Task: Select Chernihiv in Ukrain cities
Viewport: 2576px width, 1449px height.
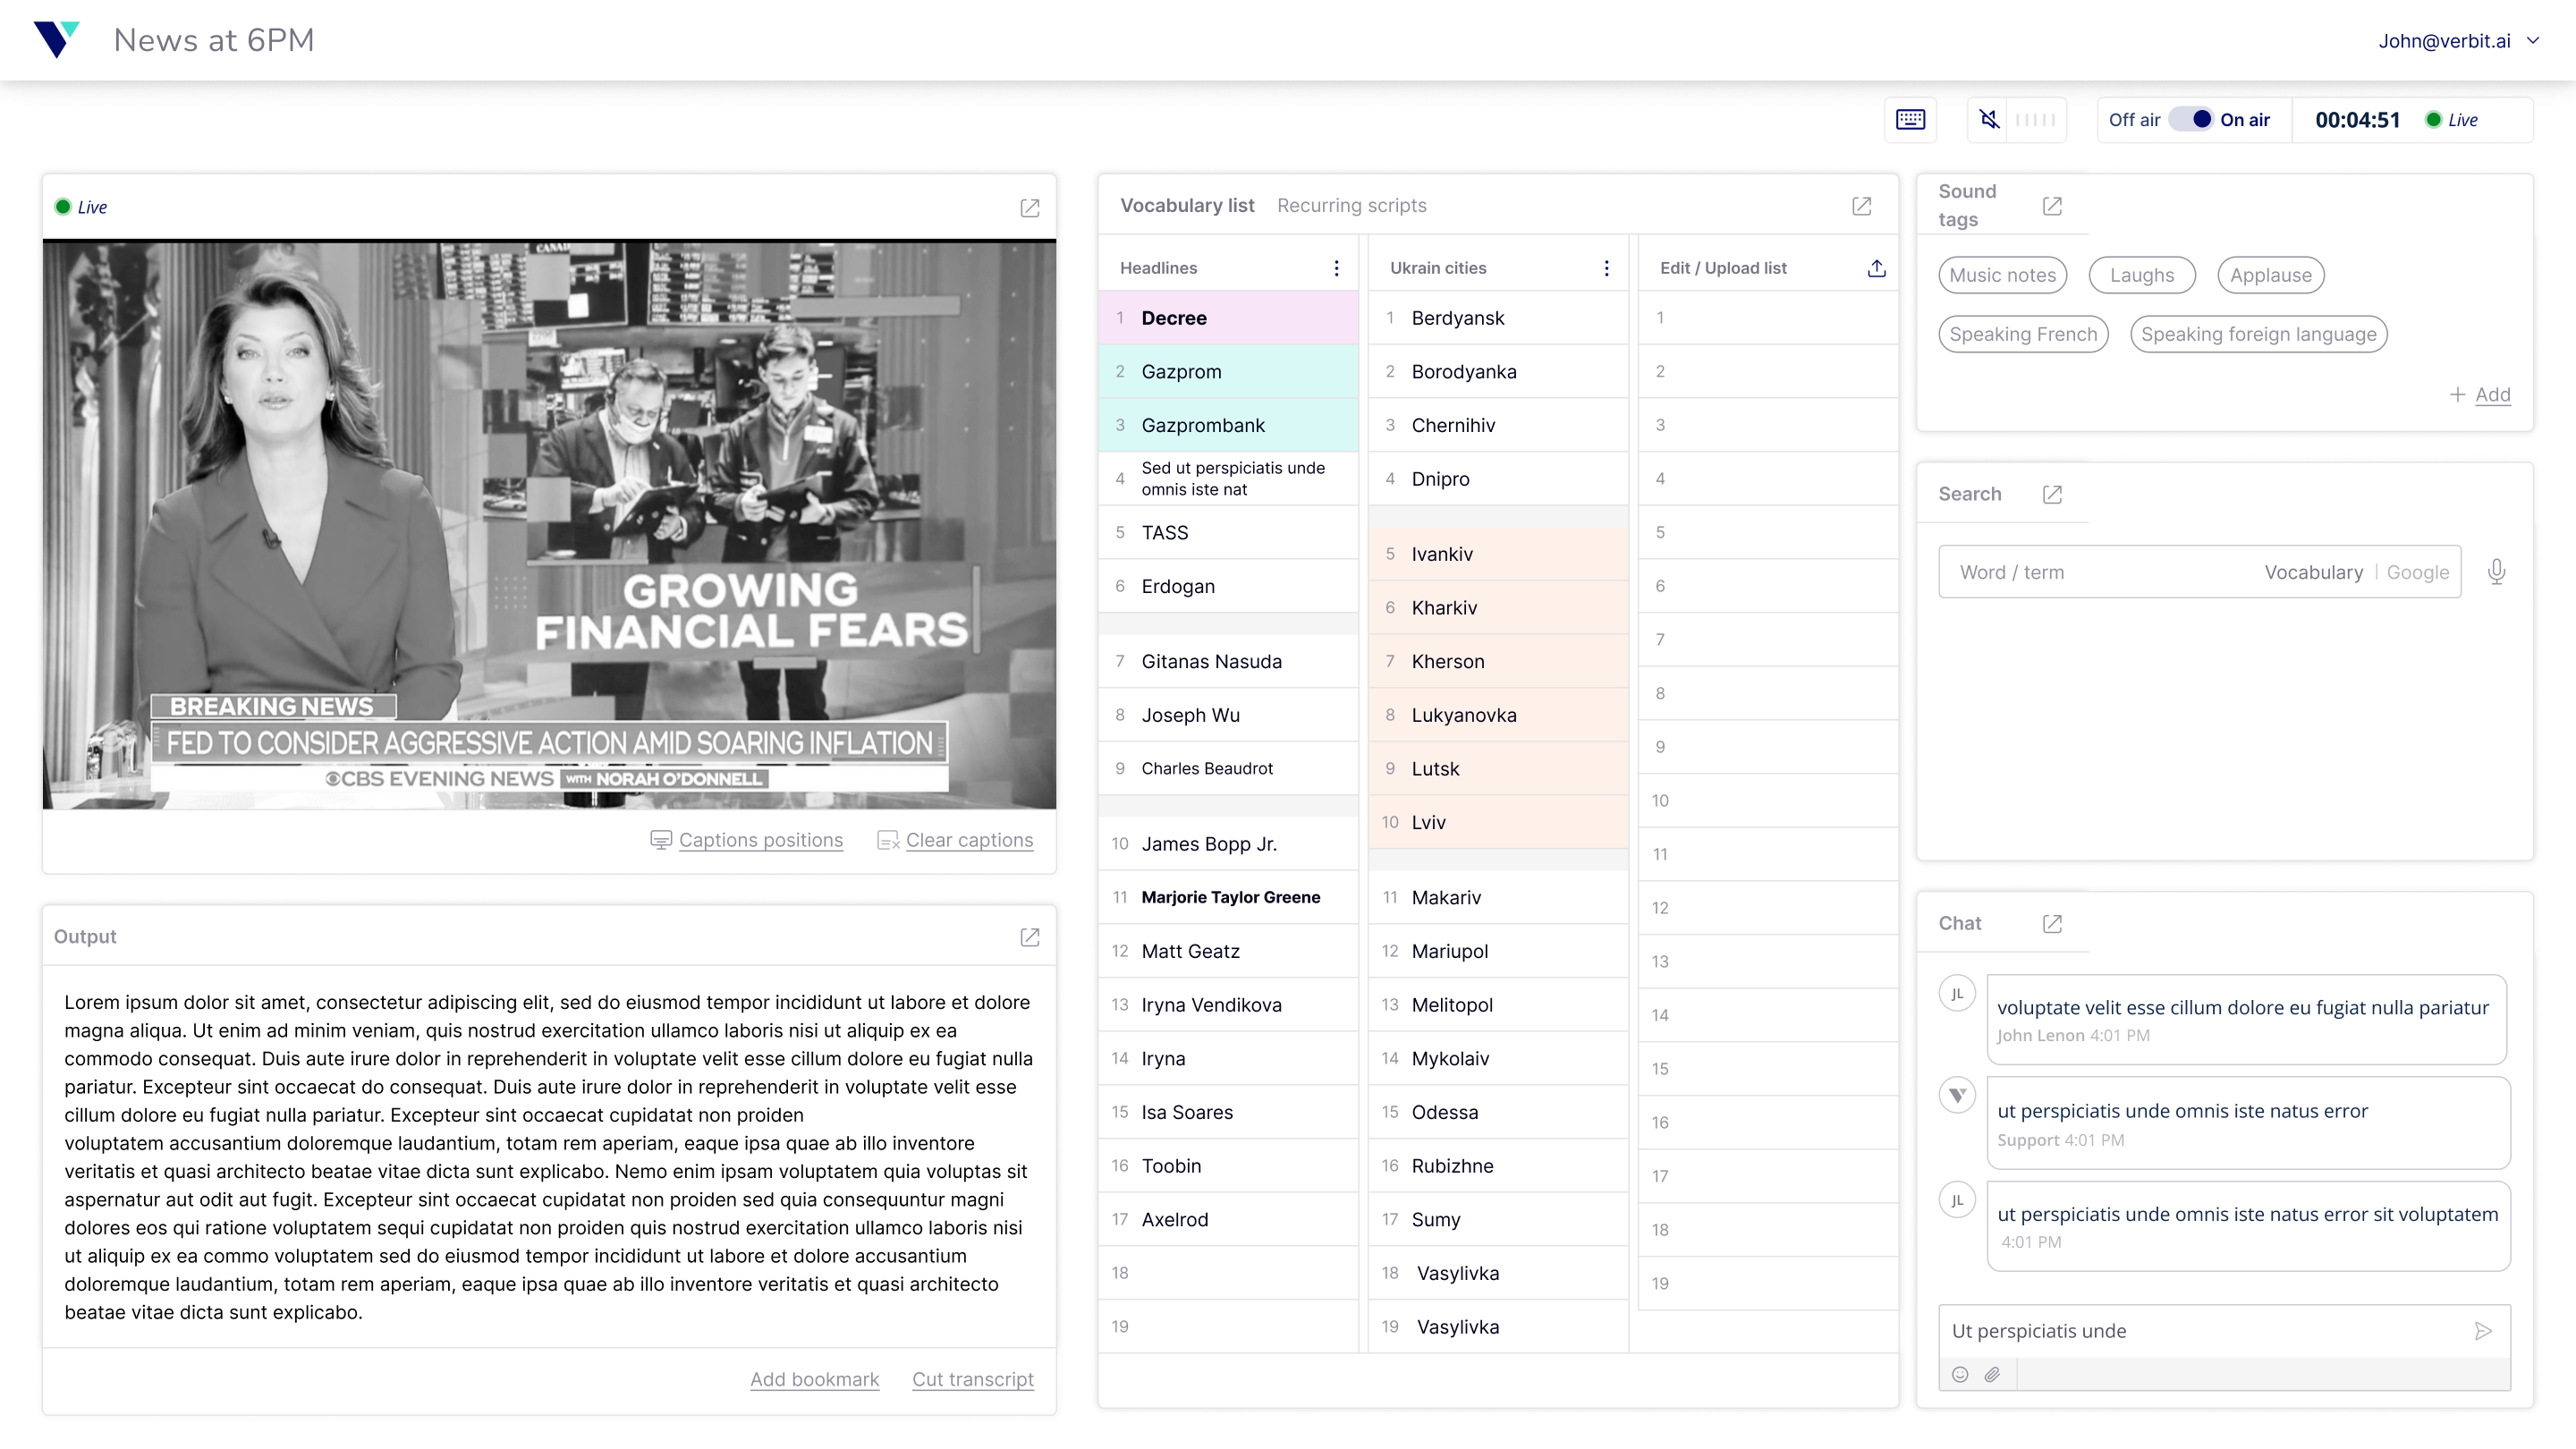Action: 1498,425
